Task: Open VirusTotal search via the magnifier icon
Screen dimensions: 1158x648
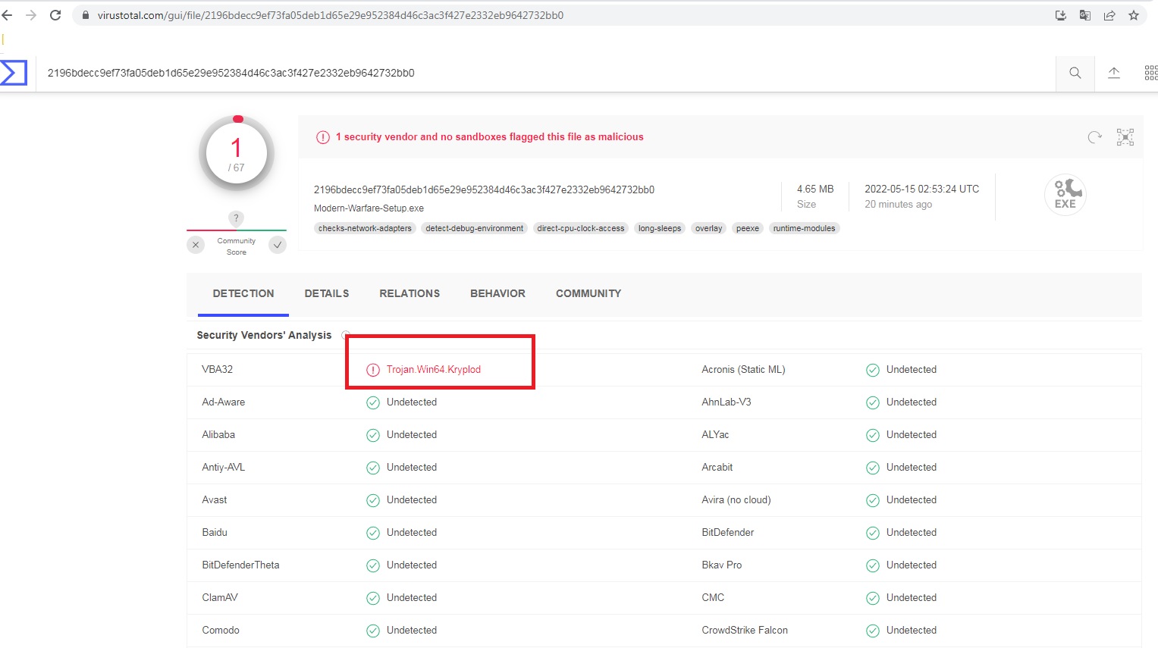Action: (1075, 73)
